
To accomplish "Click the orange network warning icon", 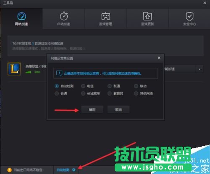I will 10,170.
